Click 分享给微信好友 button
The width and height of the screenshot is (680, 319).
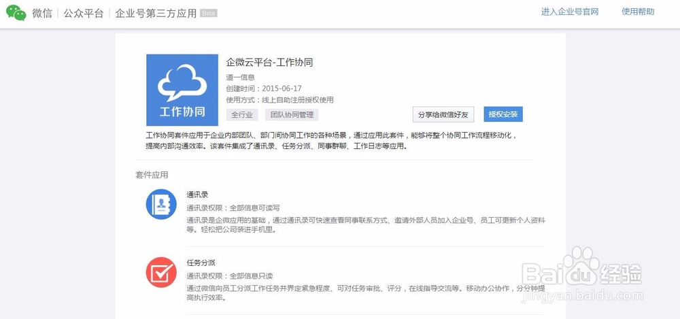pyautogui.click(x=443, y=114)
